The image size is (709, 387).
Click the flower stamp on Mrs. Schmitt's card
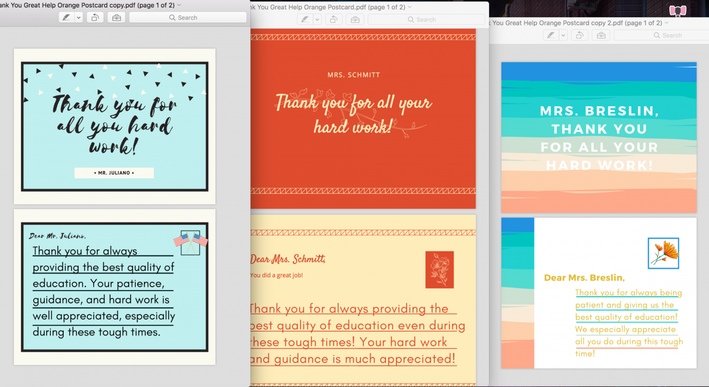pyautogui.click(x=439, y=270)
